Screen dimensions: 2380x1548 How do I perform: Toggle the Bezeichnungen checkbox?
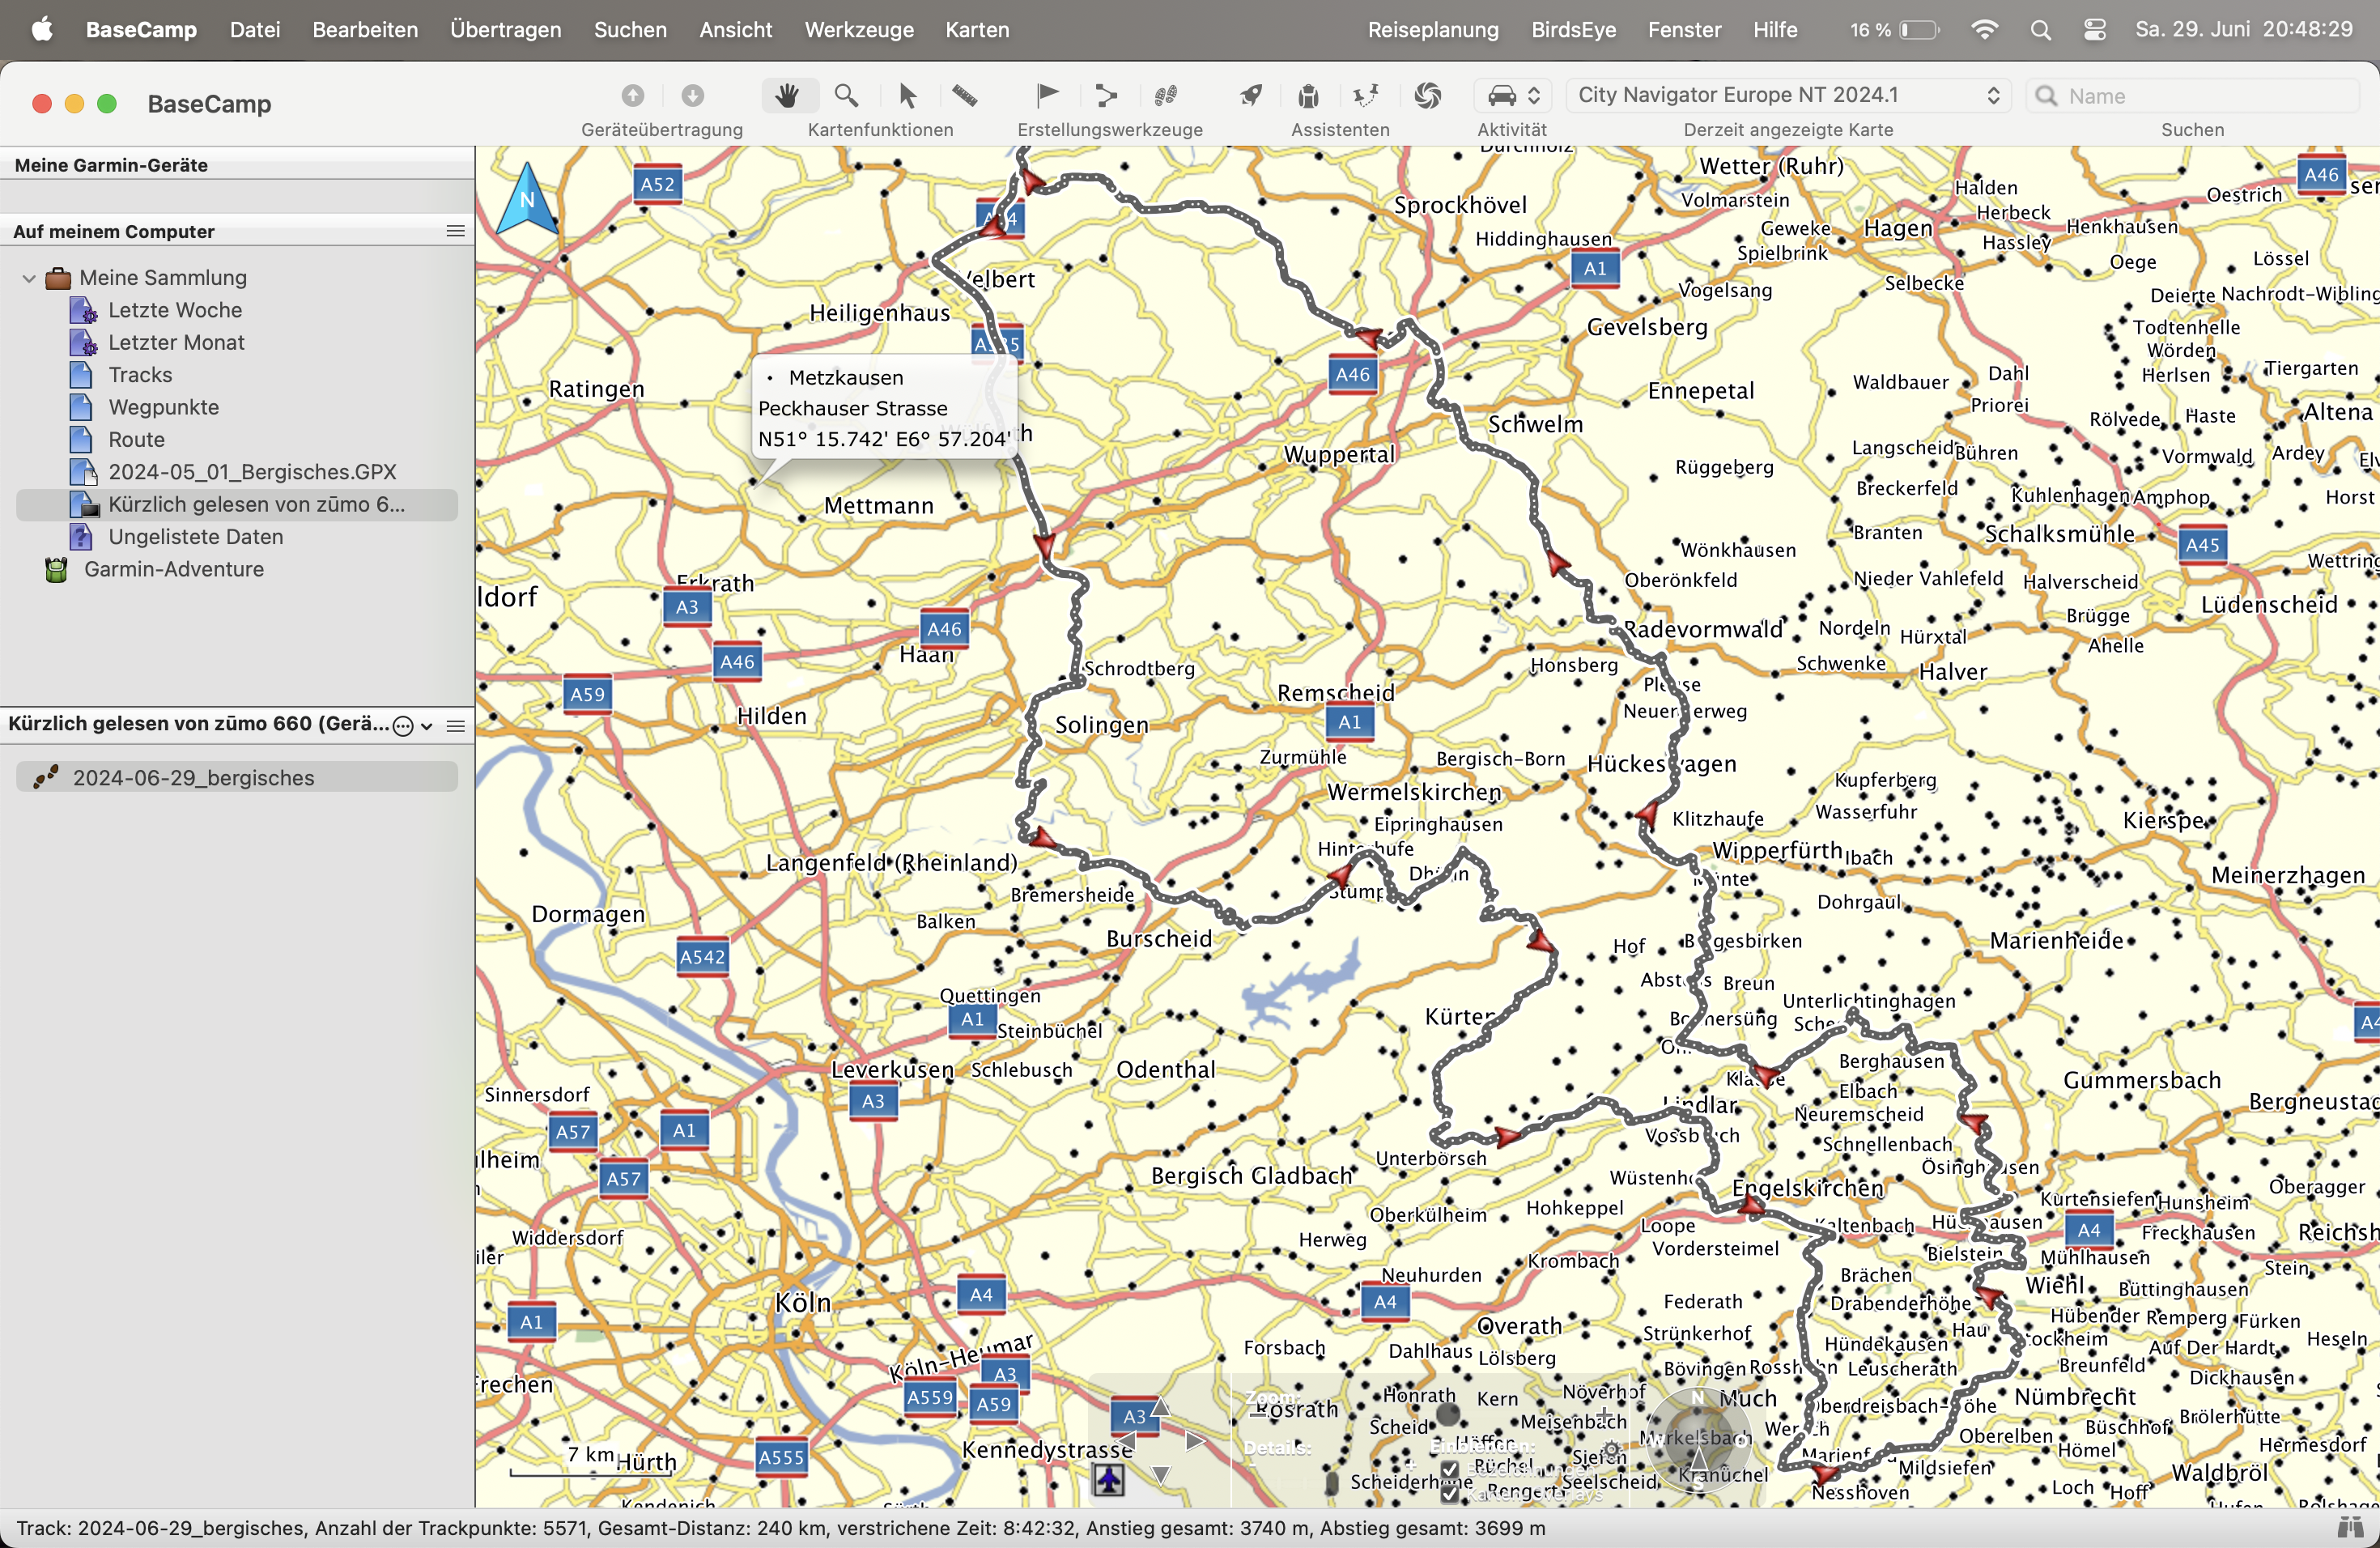[1450, 1470]
